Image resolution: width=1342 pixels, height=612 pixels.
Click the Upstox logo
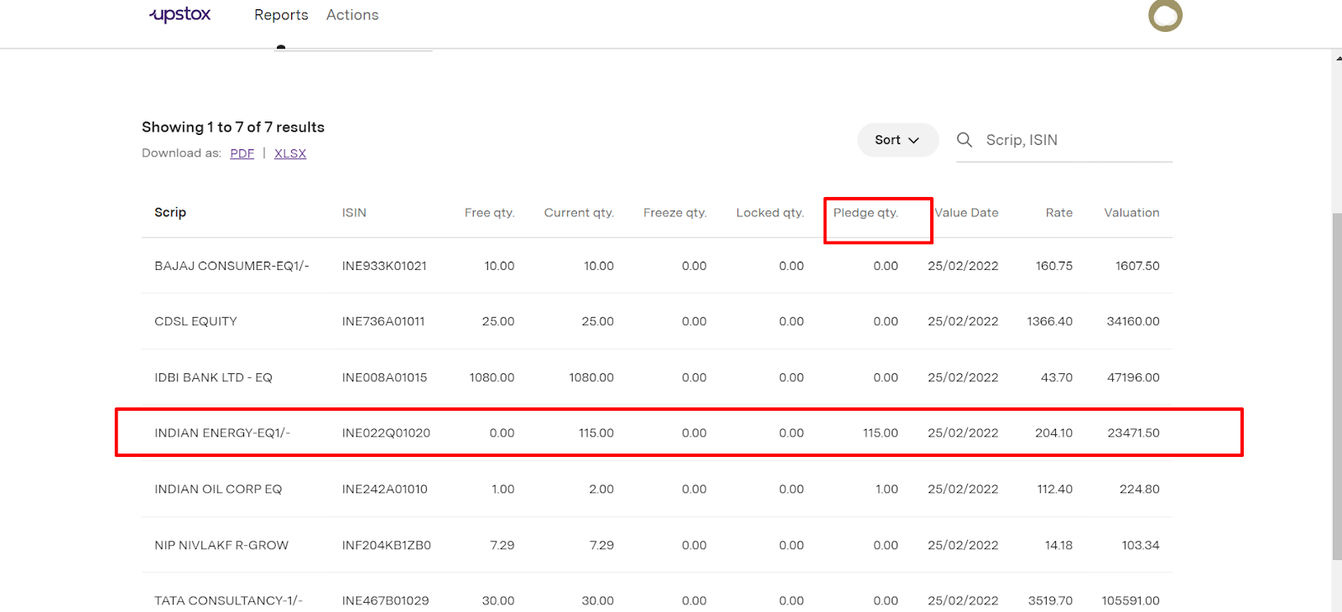[180, 15]
